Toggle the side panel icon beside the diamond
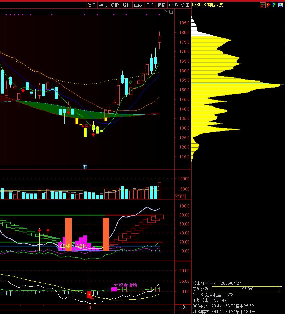Screen dimensions: 285x314 (x=171, y=12)
